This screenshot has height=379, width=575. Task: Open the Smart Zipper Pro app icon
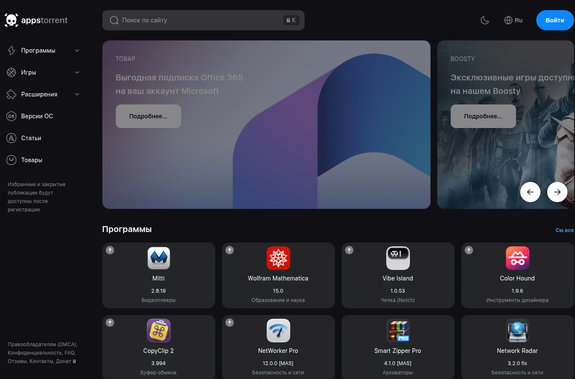[x=398, y=331]
